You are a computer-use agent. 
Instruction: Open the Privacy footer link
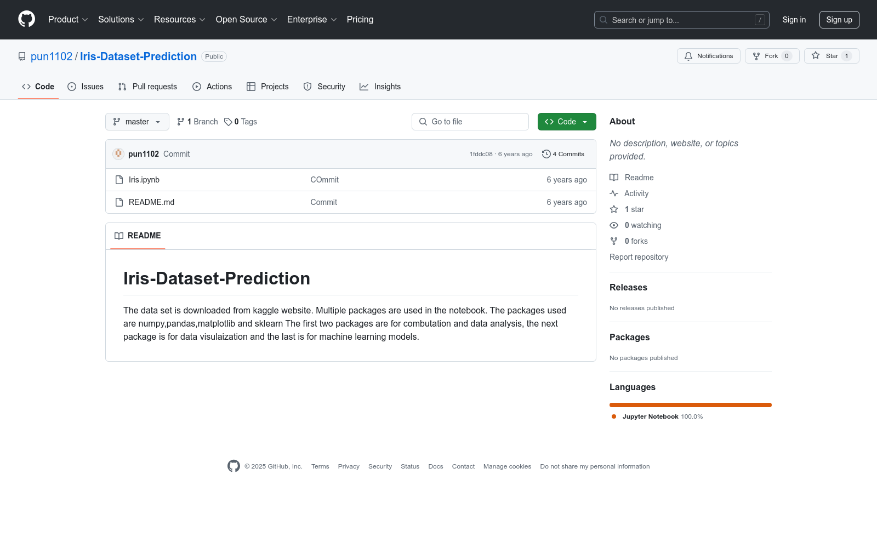pos(349,466)
